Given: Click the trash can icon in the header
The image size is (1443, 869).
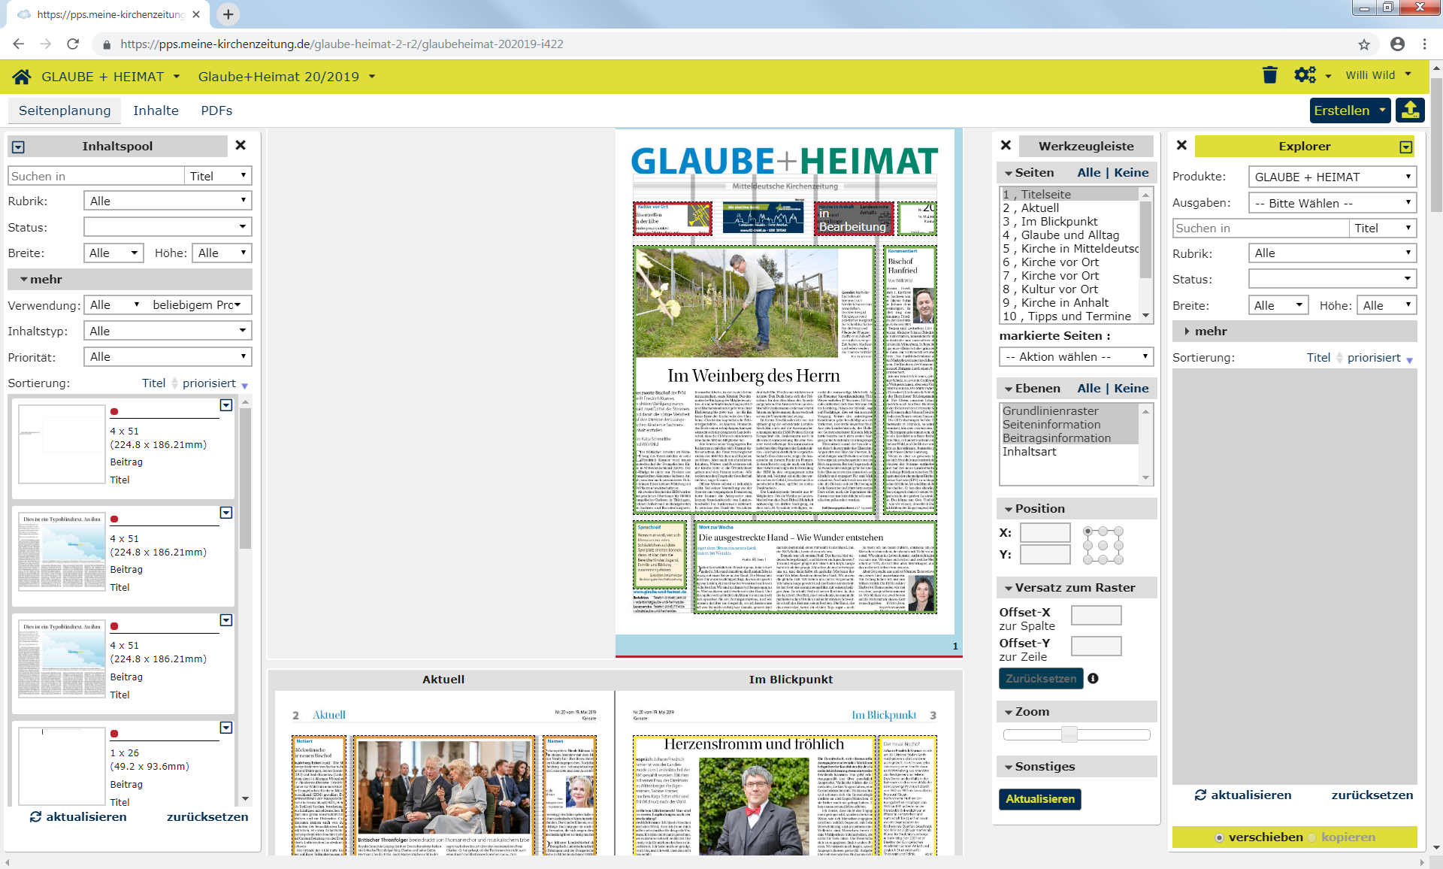Looking at the screenshot, I should (x=1270, y=75).
